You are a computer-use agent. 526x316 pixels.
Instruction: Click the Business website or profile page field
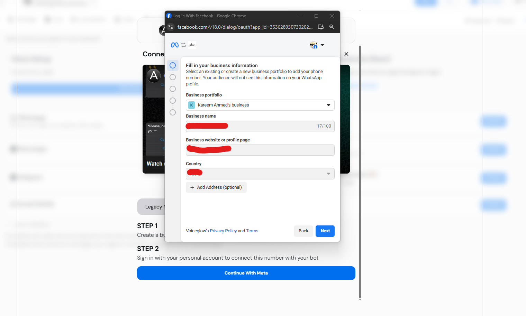[260, 150]
